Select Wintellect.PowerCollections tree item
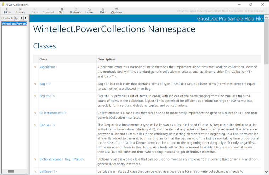269x175 pixels. [14, 24]
